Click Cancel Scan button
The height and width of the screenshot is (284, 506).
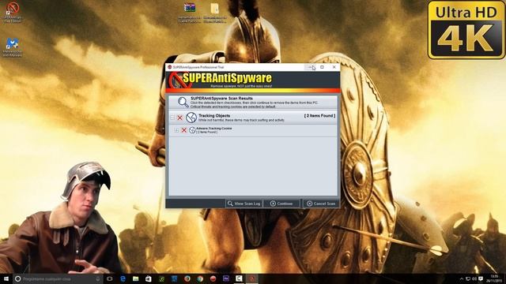(x=321, y=204)
